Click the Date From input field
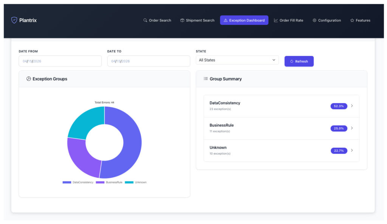 click(x=60, y=61)
